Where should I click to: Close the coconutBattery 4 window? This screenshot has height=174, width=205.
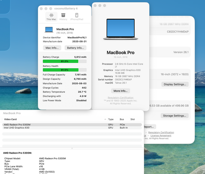[41, 8]
